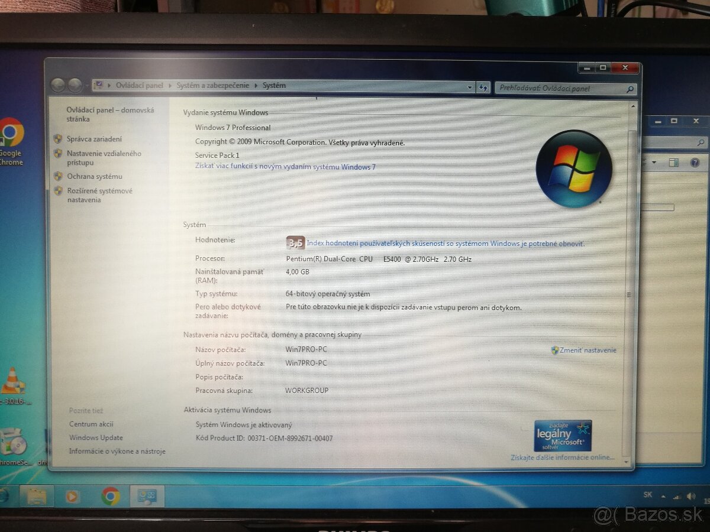Viewport: 710px width, 532px height.
Task: Click control panel icon in address bar
Action: (x=99, y=85)
